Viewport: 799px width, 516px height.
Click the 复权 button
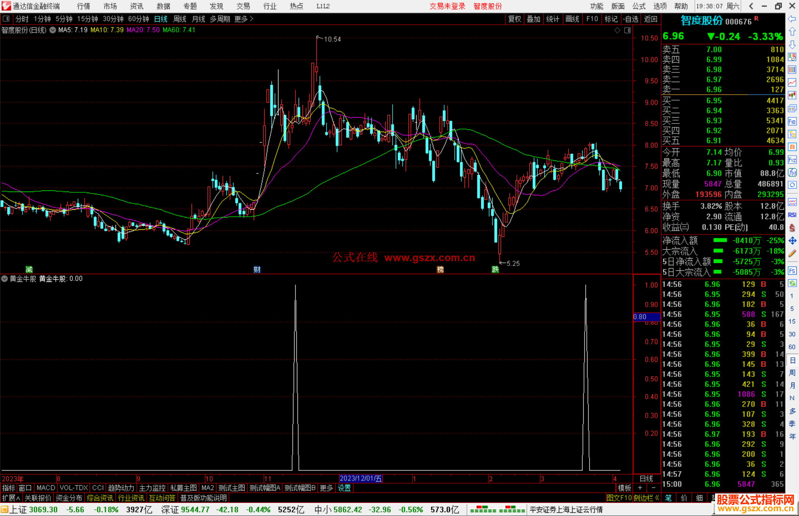[515, 19]
